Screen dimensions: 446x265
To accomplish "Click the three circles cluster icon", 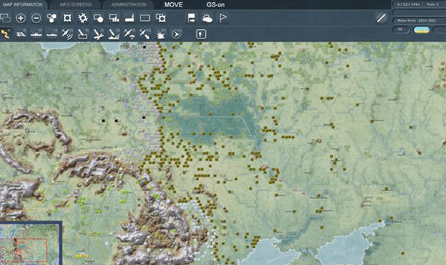I will tap(52, 18).
